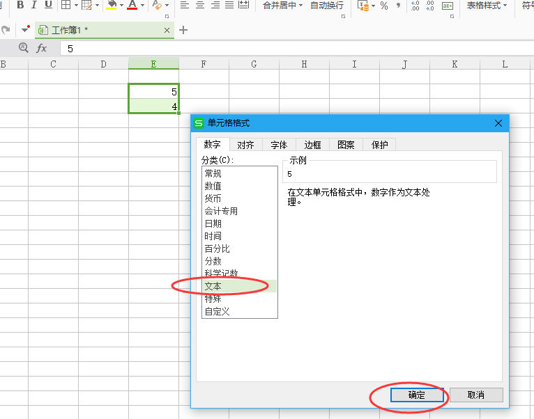Image resolution: width=534 pixels, height=419 pixels.
Task: Open the alignment group dialog launcher
Action: pos(343,16)
